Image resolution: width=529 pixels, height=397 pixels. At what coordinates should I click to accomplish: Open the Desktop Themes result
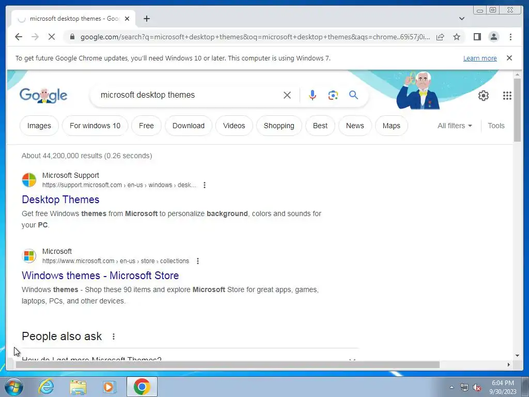click(61, 200)
